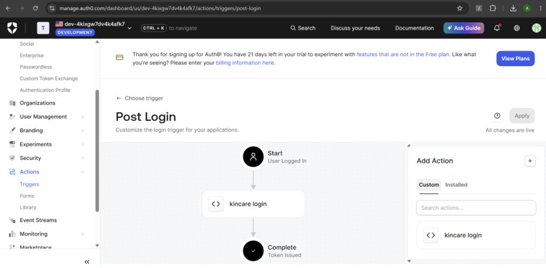The image size is (546, 268).
Task: Click Discuss your needs
Action: pos(355,28)
